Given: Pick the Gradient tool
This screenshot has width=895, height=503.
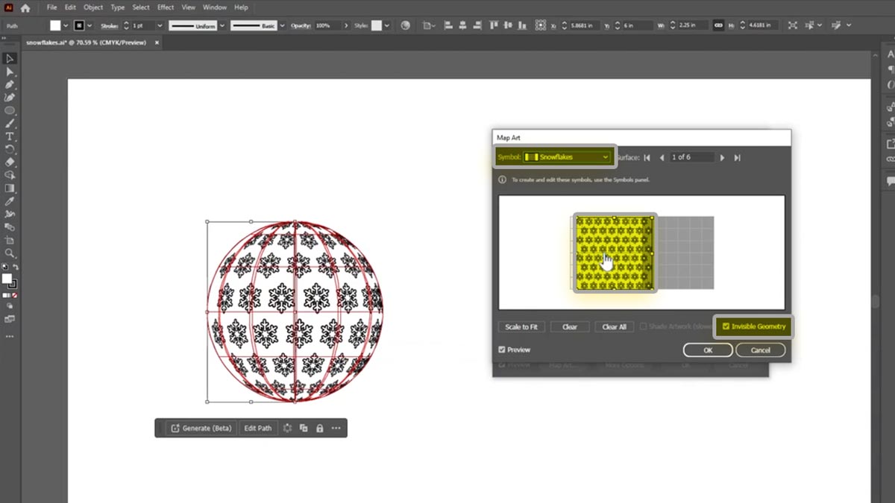Looking at the screenshot, I should (10, 188).
